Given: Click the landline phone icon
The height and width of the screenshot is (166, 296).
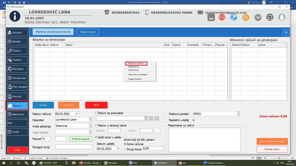Looking at the screenshot, I should point(107,12).
